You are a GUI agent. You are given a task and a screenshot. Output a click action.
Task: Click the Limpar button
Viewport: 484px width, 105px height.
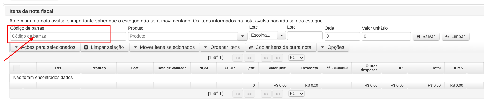(456, 37)
